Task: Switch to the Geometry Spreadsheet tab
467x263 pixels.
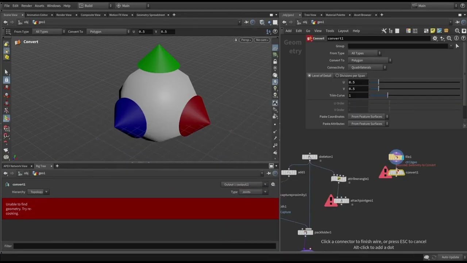Action: [151, 15]
